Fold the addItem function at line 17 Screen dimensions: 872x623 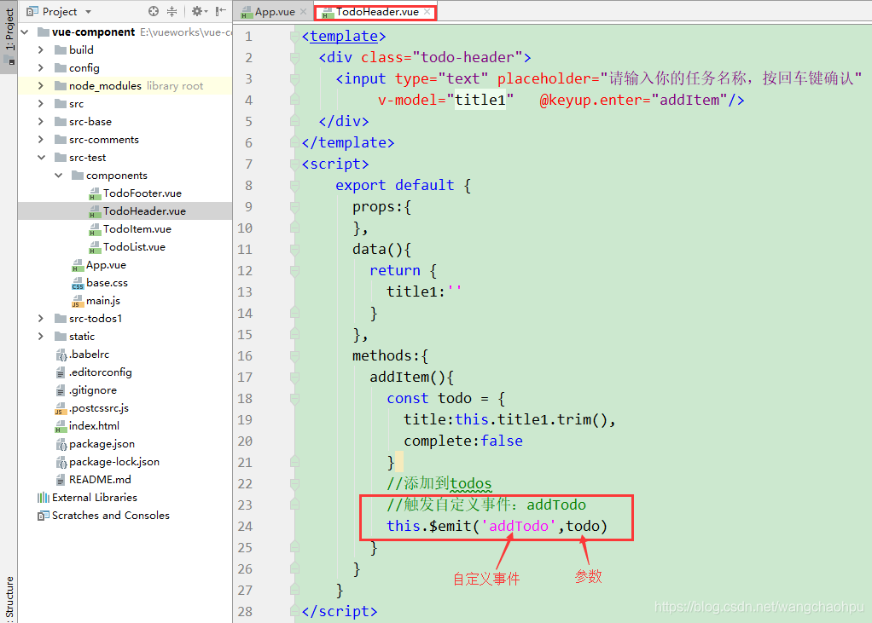[294, 378]
